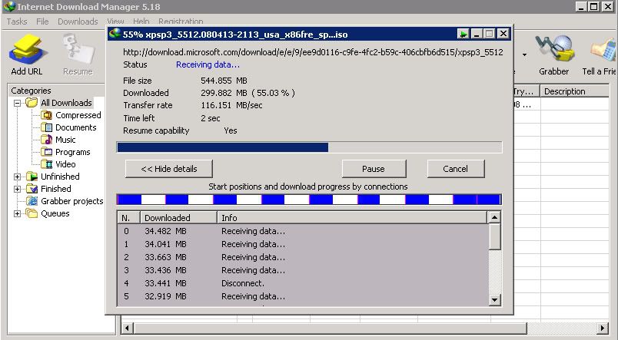Click the Hide details button
The width and height of the screenshot is (618, 340).
[x=168, y=169]
